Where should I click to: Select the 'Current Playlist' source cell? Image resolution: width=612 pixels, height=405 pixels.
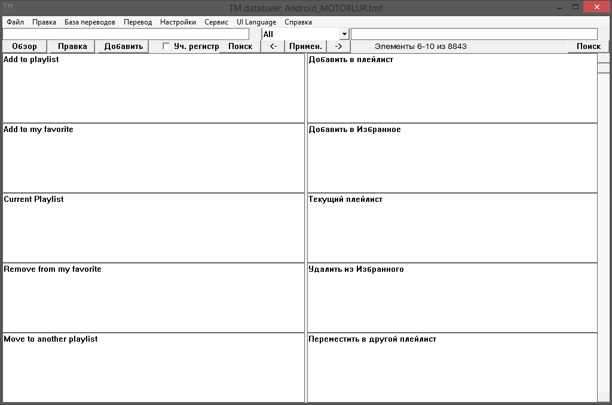(x=154, y=228)
